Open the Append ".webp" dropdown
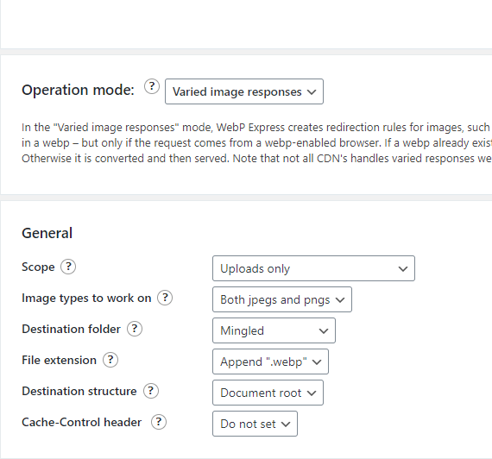 tap(270, 362)
